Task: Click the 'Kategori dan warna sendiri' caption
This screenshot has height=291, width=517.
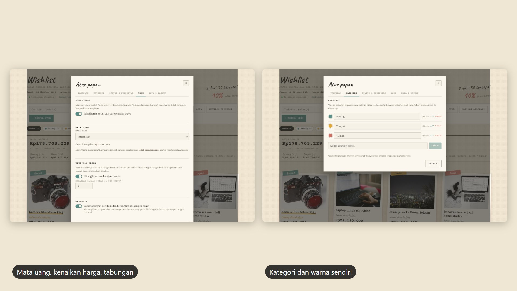Action: [310, 272]
